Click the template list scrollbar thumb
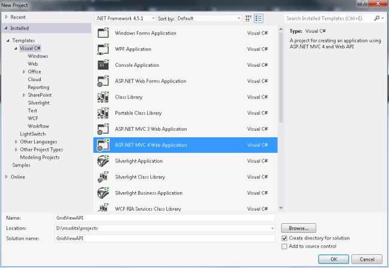389x268 pixels. pyautogui.click(x=281, y=77)
